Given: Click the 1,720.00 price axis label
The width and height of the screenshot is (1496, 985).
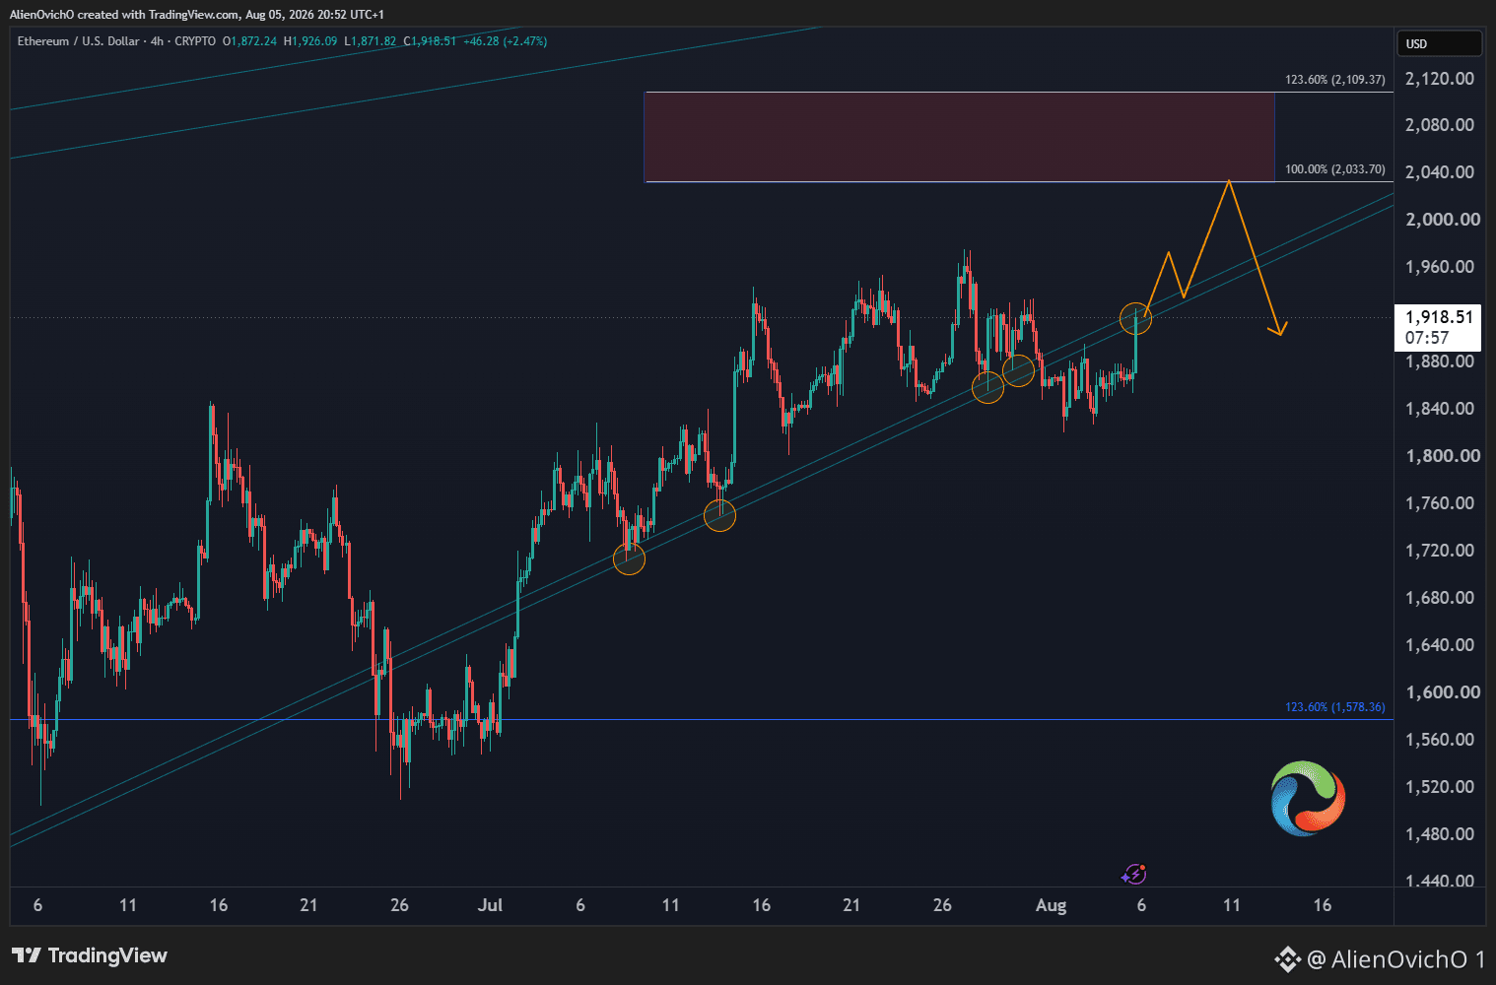Looking at the screenshot, I should [x=1440, y=551].
